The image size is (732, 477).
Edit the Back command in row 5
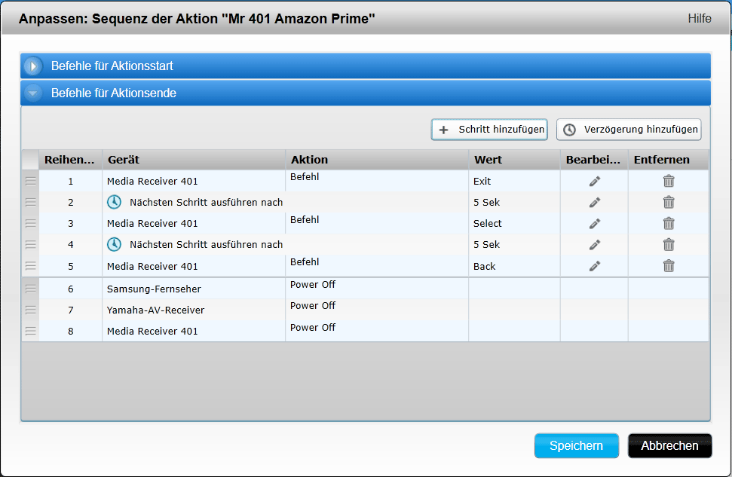(x=594, y=266)
